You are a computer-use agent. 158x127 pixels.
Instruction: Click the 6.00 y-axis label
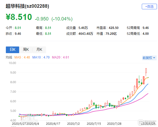(x=13, y=101)
